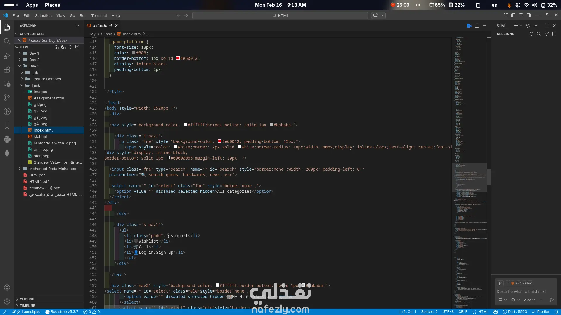
Task: Open the Search view in activity bar
Action: click(x=7, y=41)
